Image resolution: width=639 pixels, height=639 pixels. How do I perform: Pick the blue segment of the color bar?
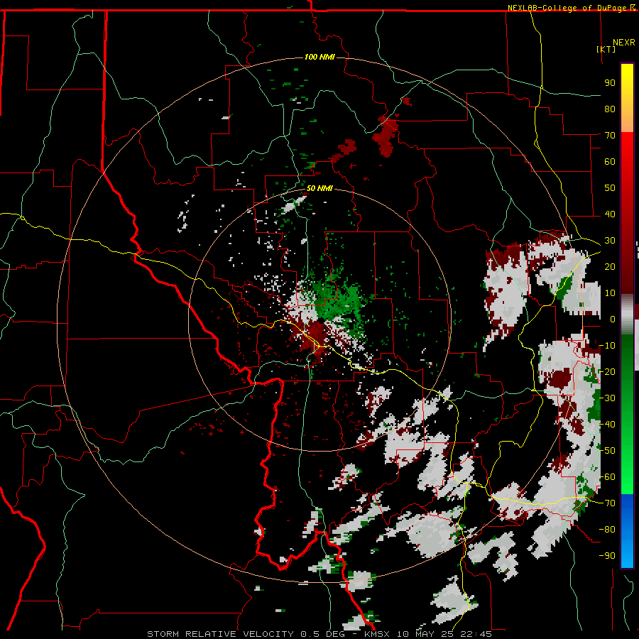tap(627, 531)
